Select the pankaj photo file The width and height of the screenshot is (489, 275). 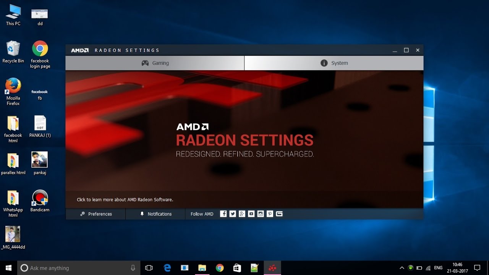(x=40, y=163)
